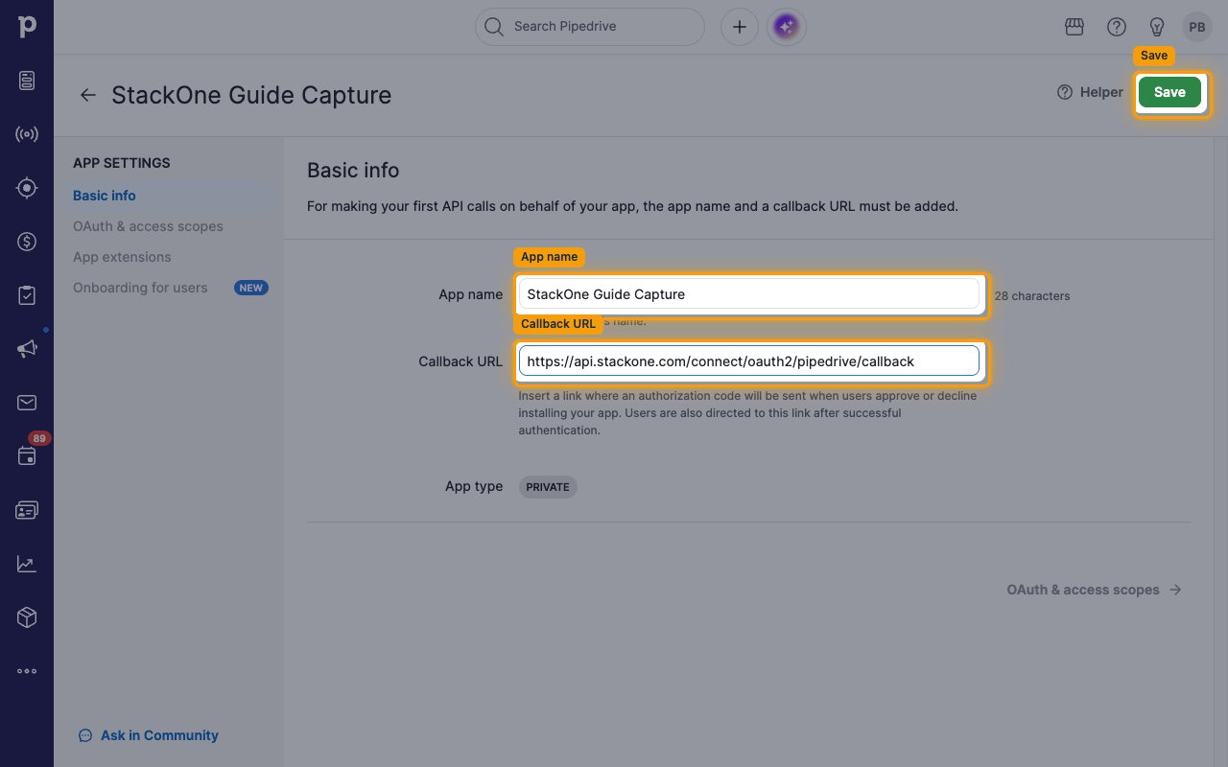The height and width of the screenshot is (767, 1228).
Task: Click the APP SETTINGS sidebar heading
Action: point(122,163)
